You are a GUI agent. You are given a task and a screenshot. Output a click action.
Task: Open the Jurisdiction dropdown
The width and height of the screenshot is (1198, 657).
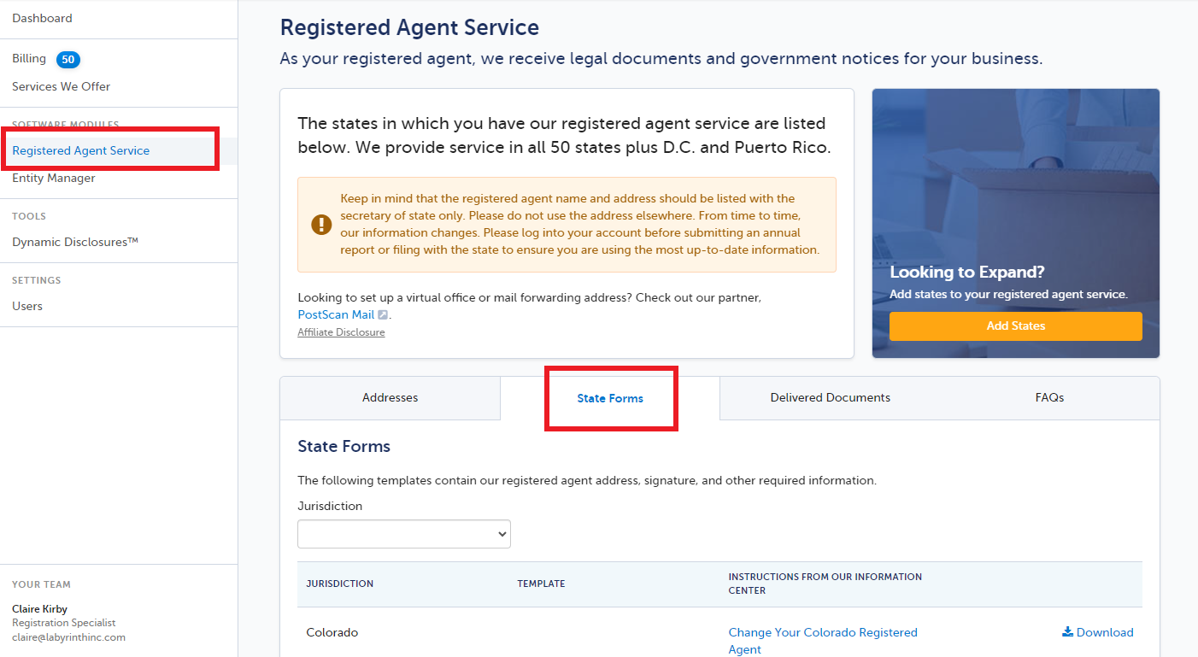(404, 534)
